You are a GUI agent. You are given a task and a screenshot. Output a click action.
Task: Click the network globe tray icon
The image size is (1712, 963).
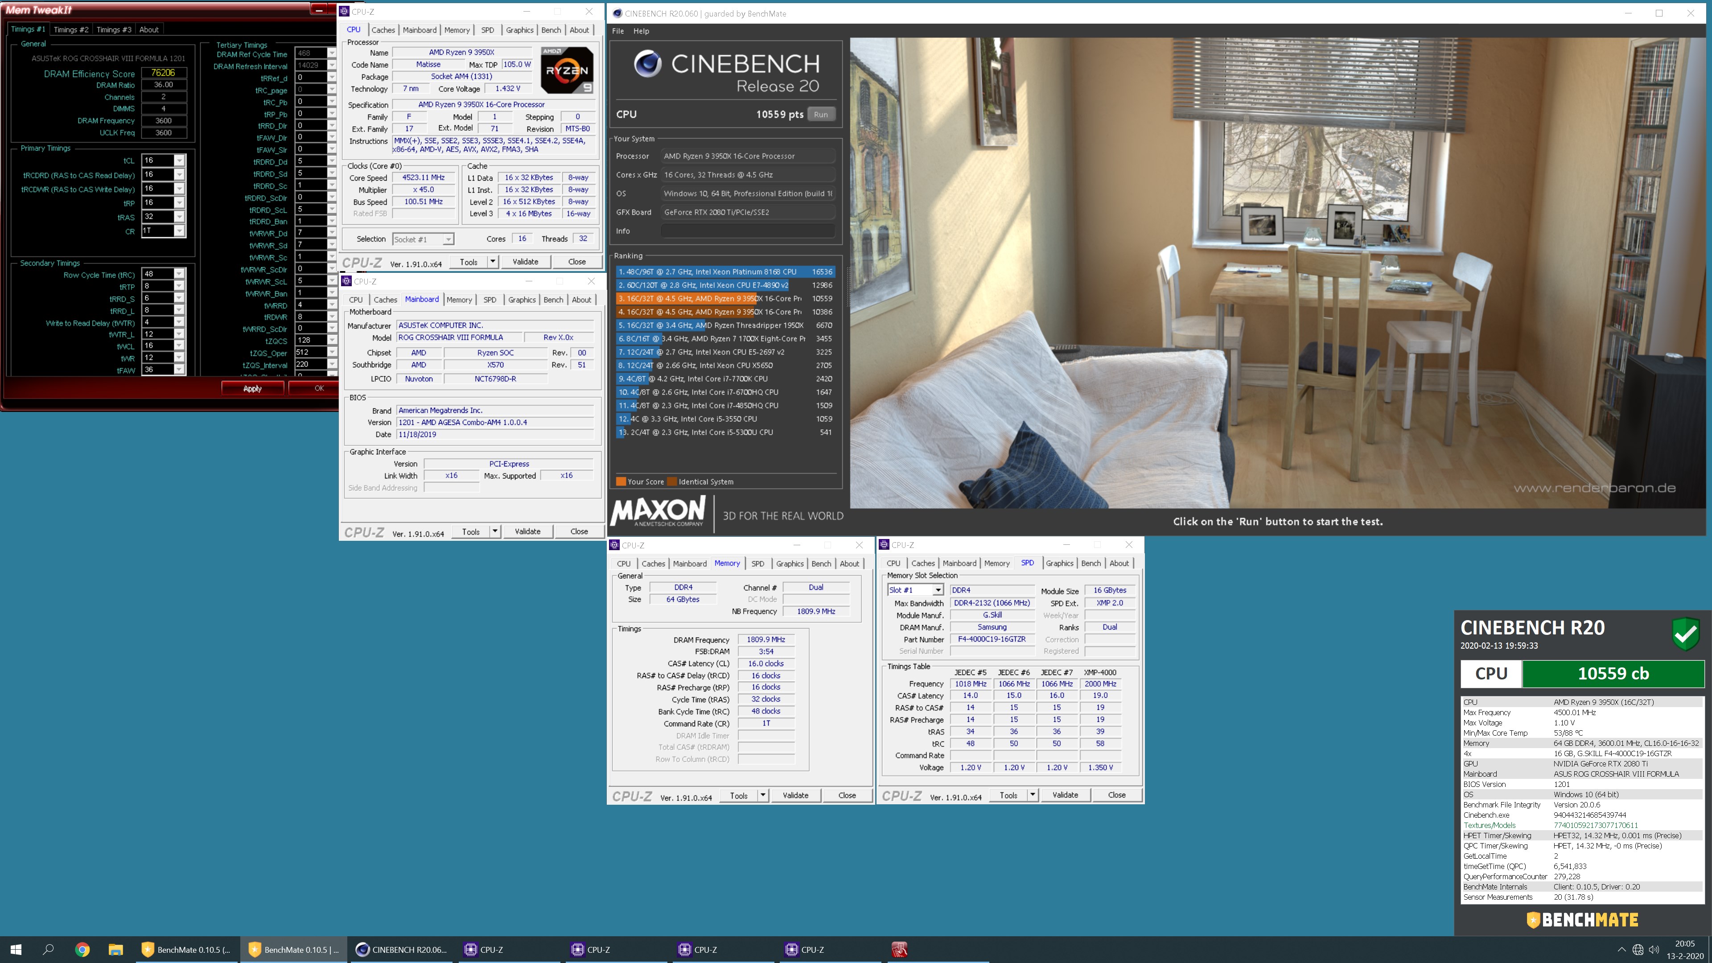pyautogui.click(x=1638, y=950)
